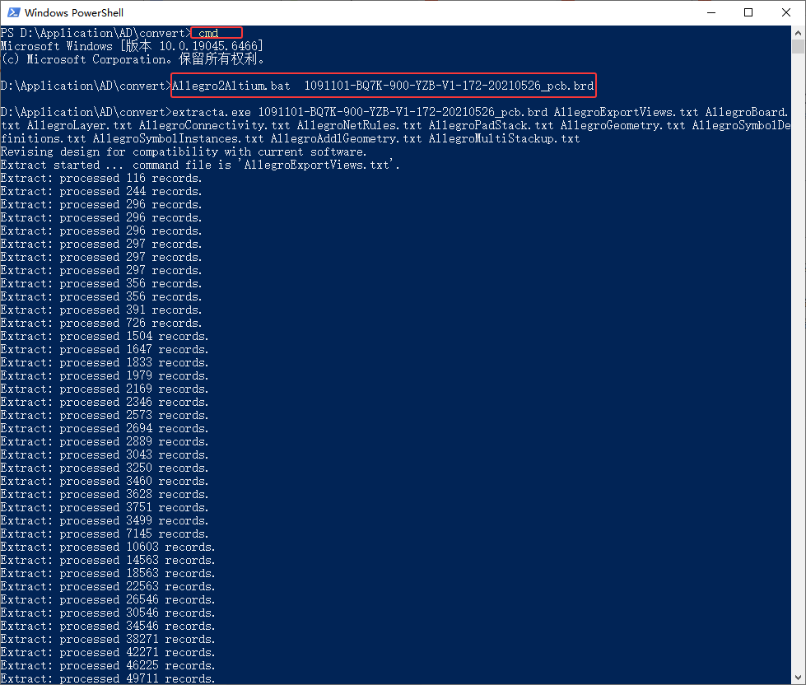Click the scrollbar up arrow
806x685 pixels.
[x=798, y=33]
